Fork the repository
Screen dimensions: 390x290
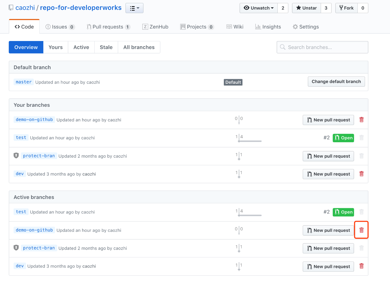pyautogui.click(x=346, y=8)
